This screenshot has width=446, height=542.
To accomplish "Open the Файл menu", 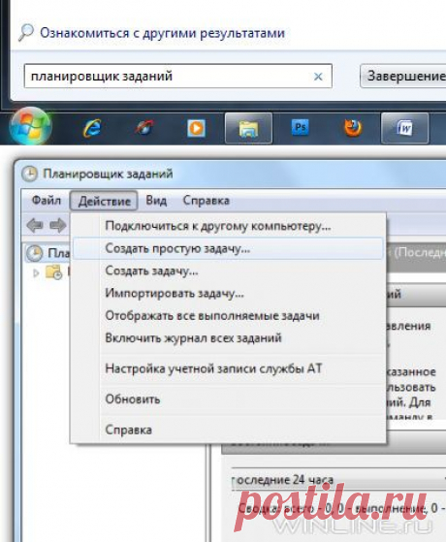I will tap(47, 201).
